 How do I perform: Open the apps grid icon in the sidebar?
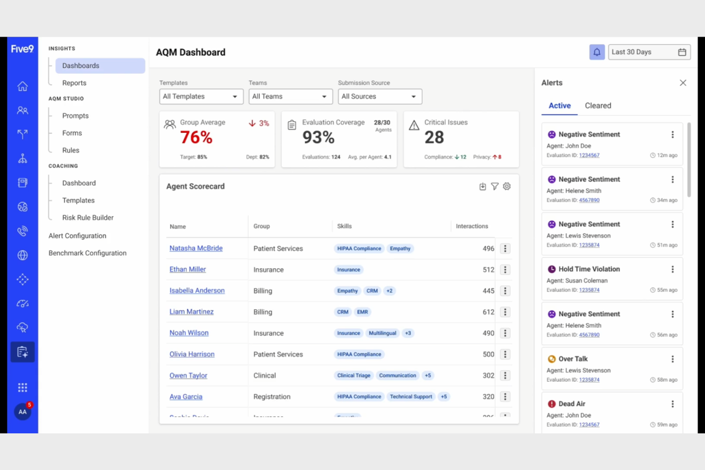(22, 387)
